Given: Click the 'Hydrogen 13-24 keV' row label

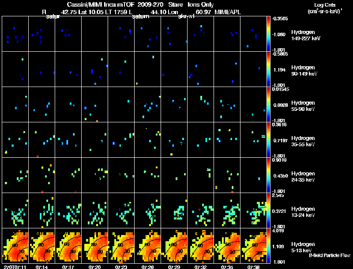Looking at the screenshot, I should click(303, 212).
